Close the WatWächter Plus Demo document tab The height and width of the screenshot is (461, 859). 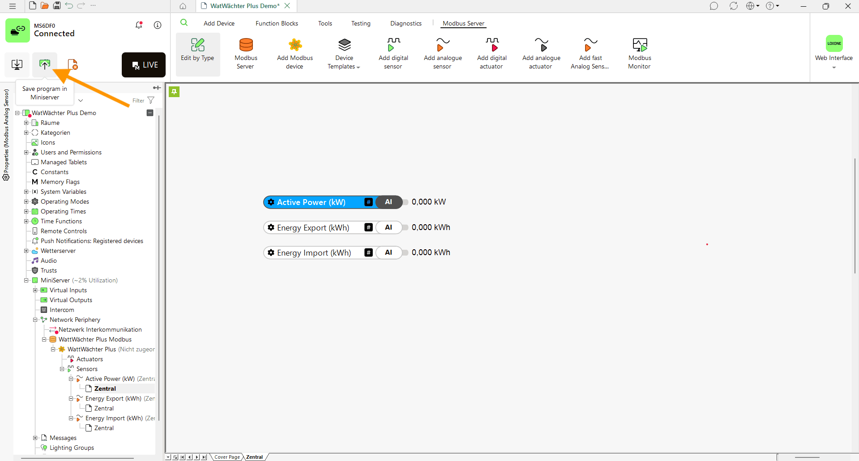click(x=287, y=6)
